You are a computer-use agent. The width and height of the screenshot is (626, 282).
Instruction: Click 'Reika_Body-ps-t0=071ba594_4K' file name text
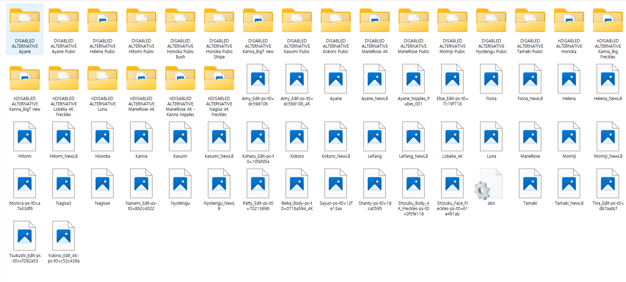(x=297, y=206)
